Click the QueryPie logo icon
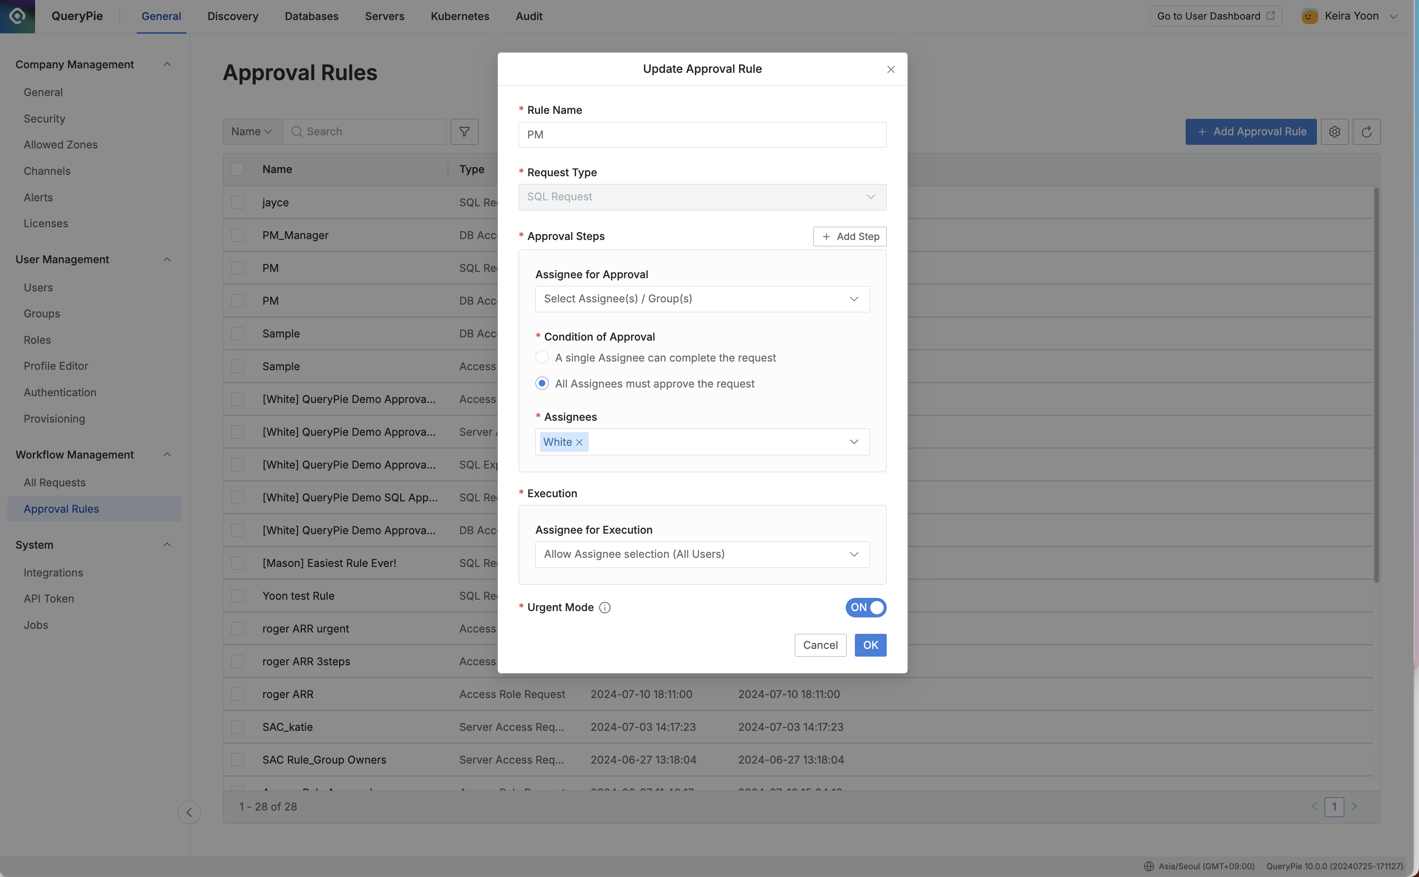The image size is (1419, 877). tap(17, 16)
